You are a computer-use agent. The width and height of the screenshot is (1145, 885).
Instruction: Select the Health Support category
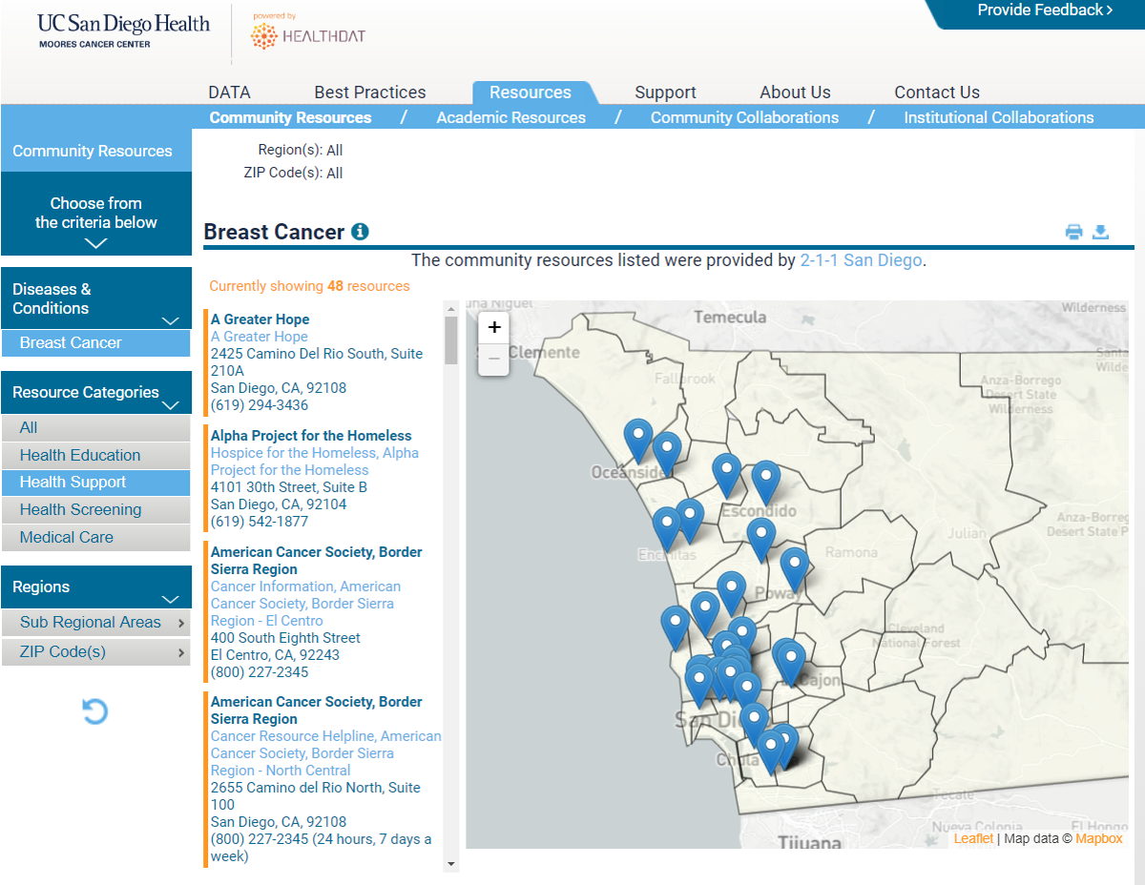(x=95, y=483)
